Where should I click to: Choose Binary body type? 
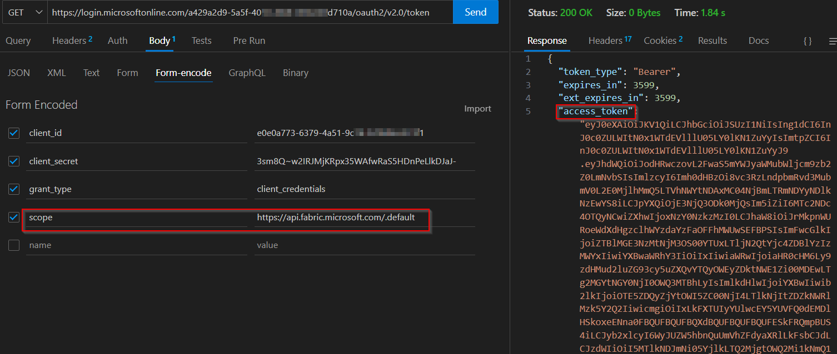coord(296,73)
